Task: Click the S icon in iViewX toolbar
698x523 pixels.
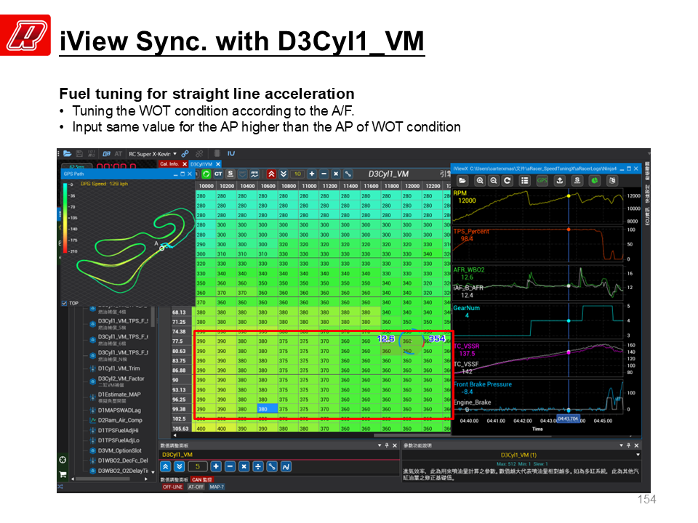Action: (x=577, y=181)
